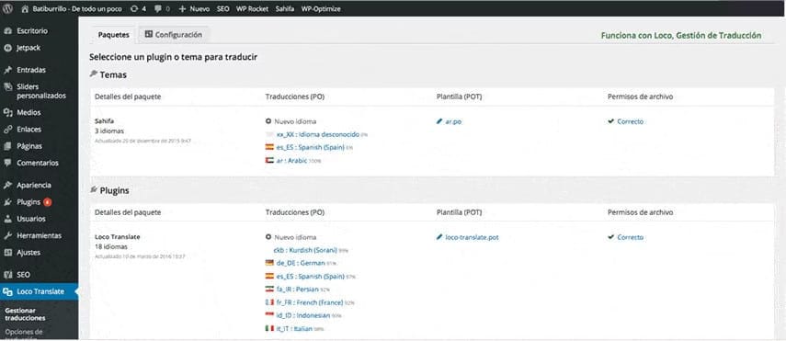Open the Entradas menu label in sidebar
This screenshot has height=341, width=786.
tap(31, 70)
